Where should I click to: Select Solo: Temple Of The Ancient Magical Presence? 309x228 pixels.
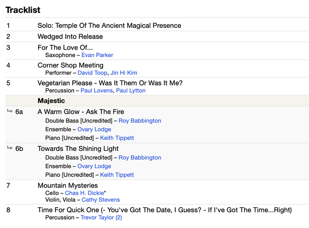[109, 26]
